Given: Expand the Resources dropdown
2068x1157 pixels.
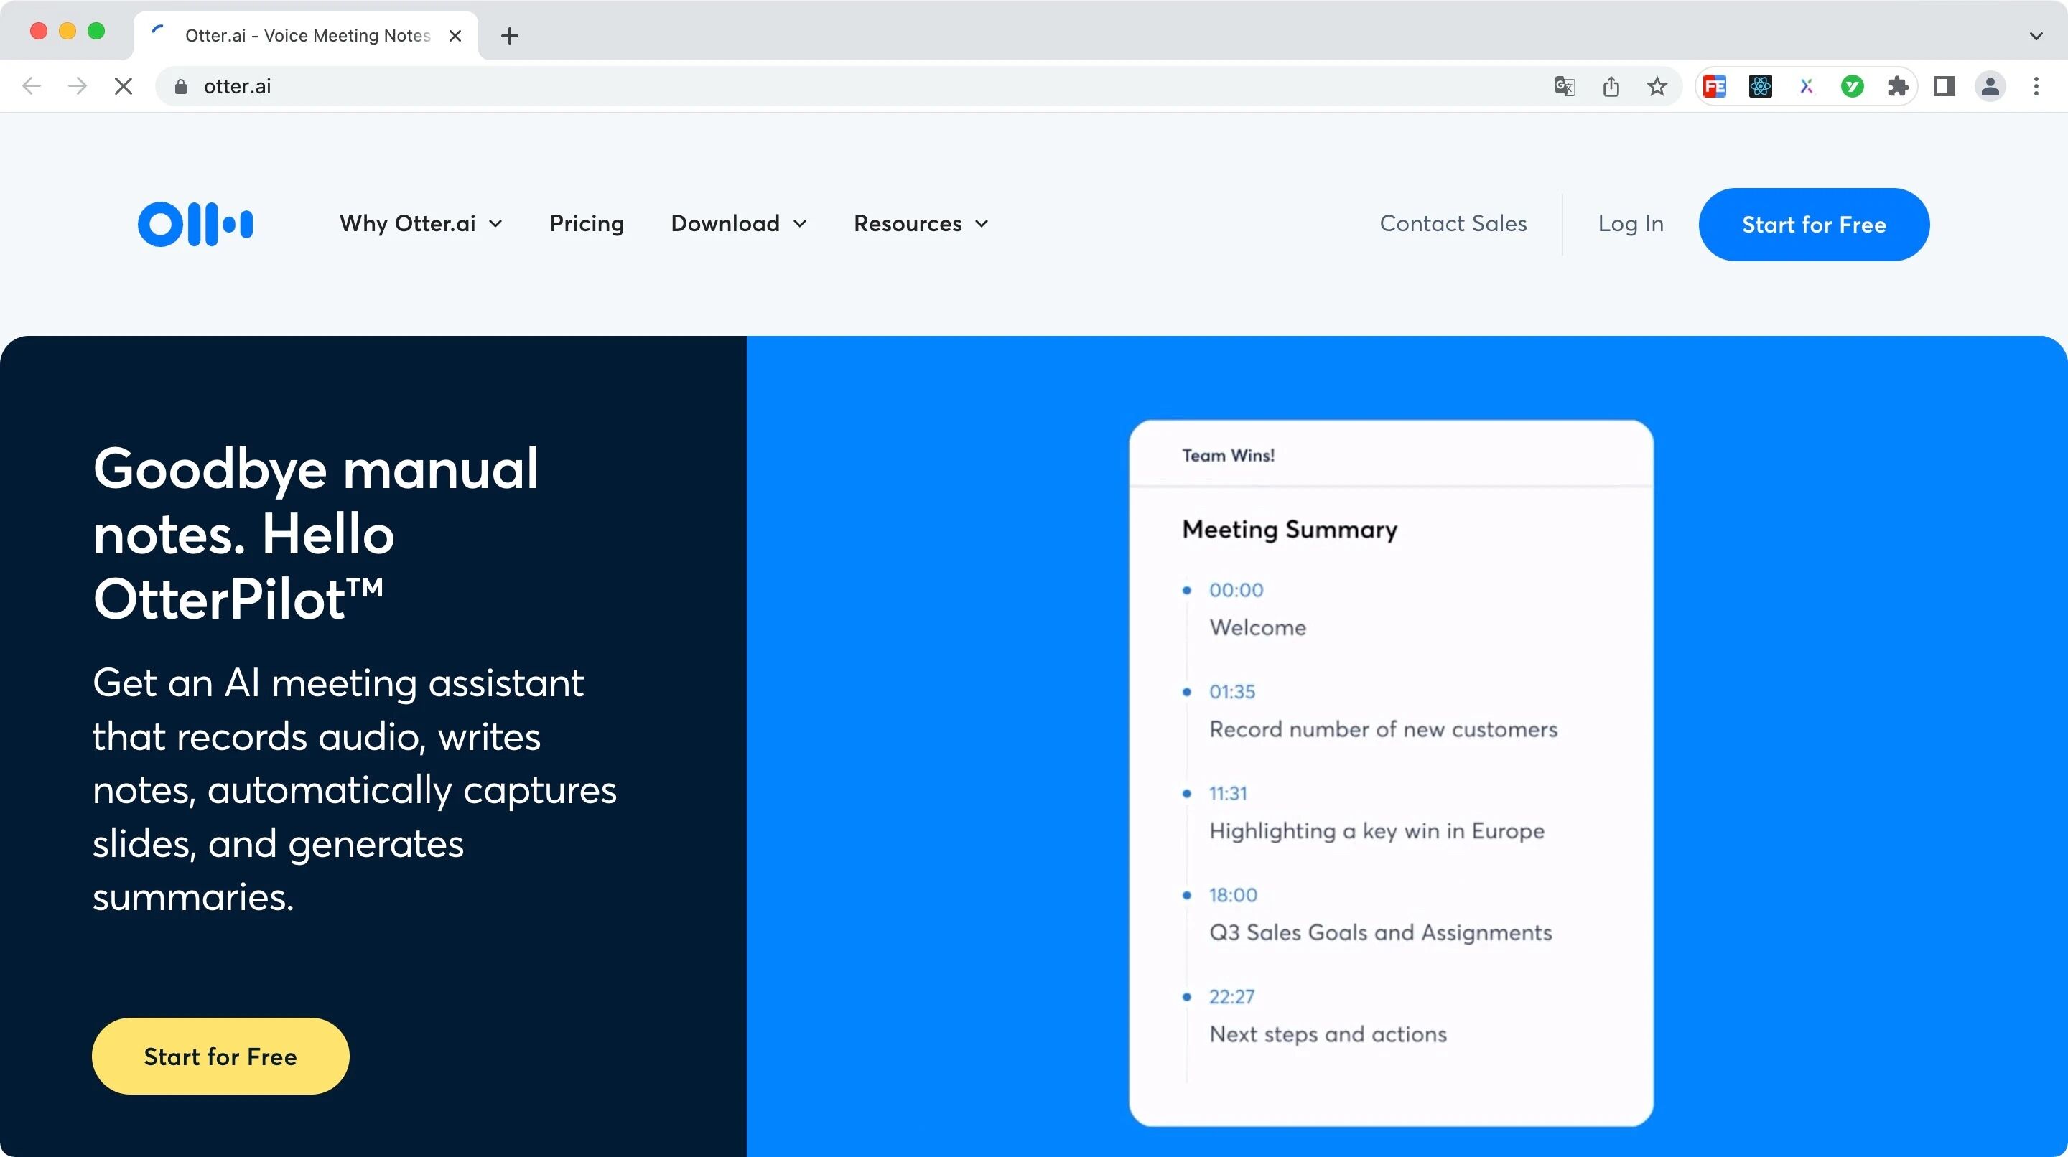Looking at the screenshot, I should pyautogui.click(x=920, y=224).
